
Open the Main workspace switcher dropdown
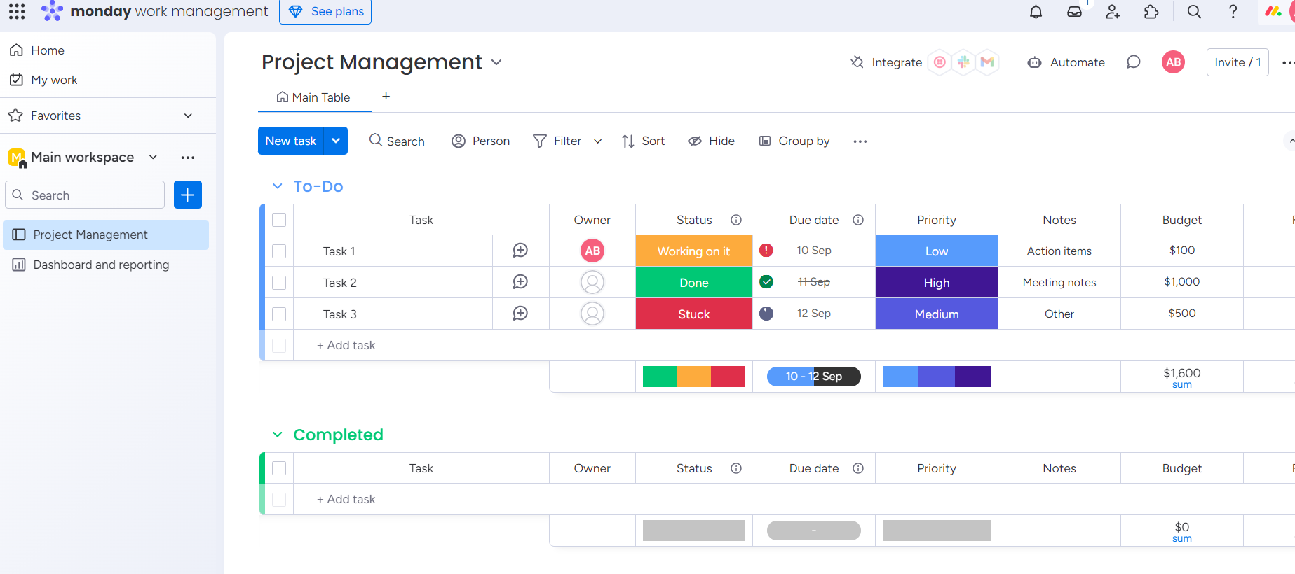click(x=154, y=157)
